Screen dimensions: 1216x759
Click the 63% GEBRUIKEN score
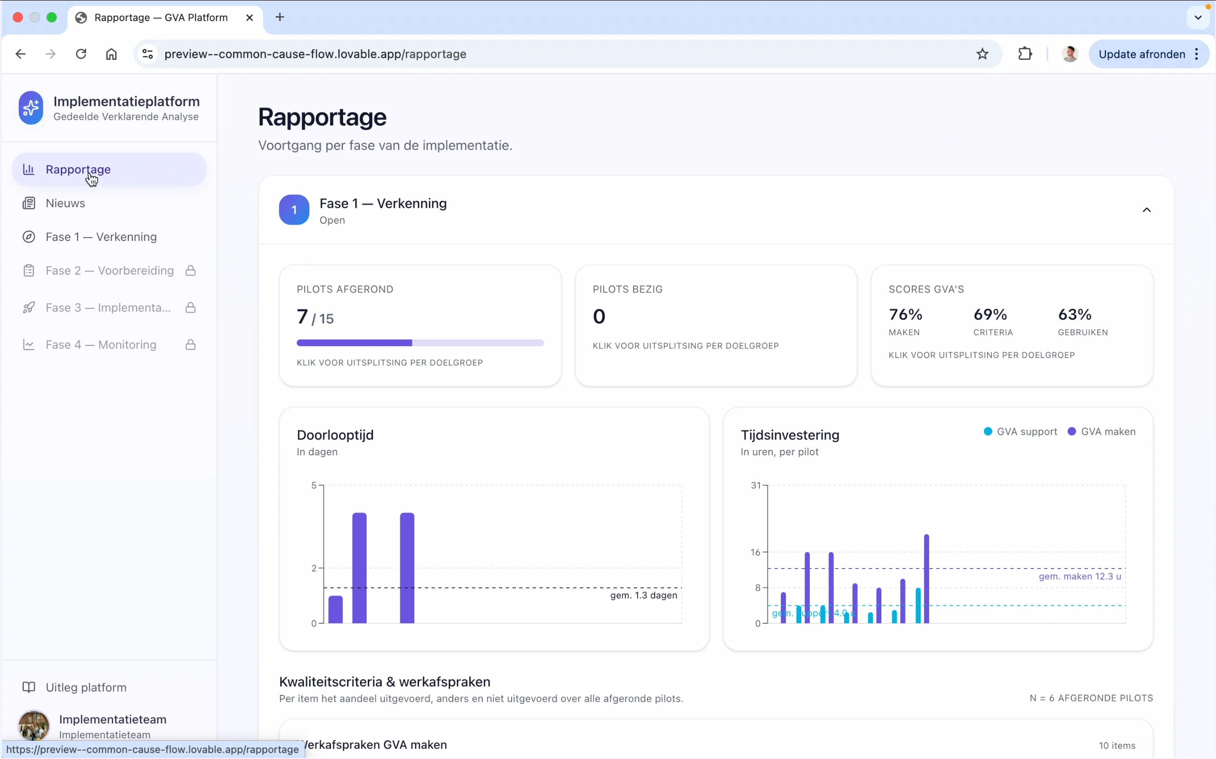(1083, 321)
